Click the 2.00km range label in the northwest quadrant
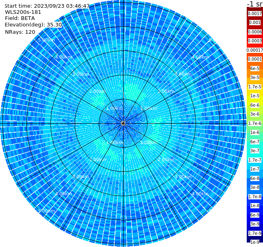Screen dimensions: 263x247 coord(98,91)
